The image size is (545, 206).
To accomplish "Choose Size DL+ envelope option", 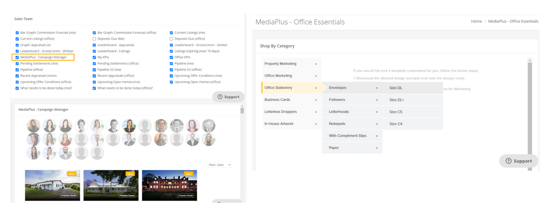I will (x=413, y=100).
